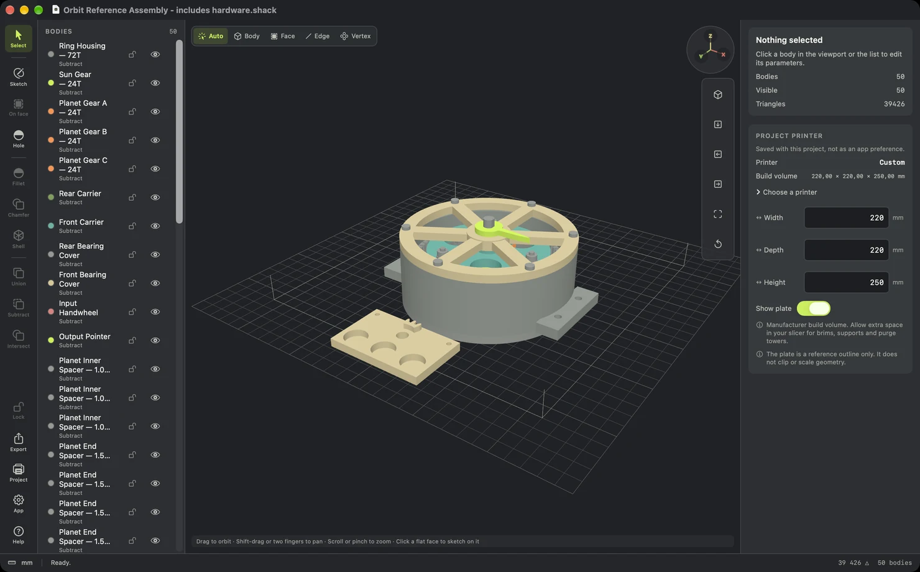The image size is (920, 572).
Task: Click the Subtract boolean tool
Action: (x=19, y=308)
